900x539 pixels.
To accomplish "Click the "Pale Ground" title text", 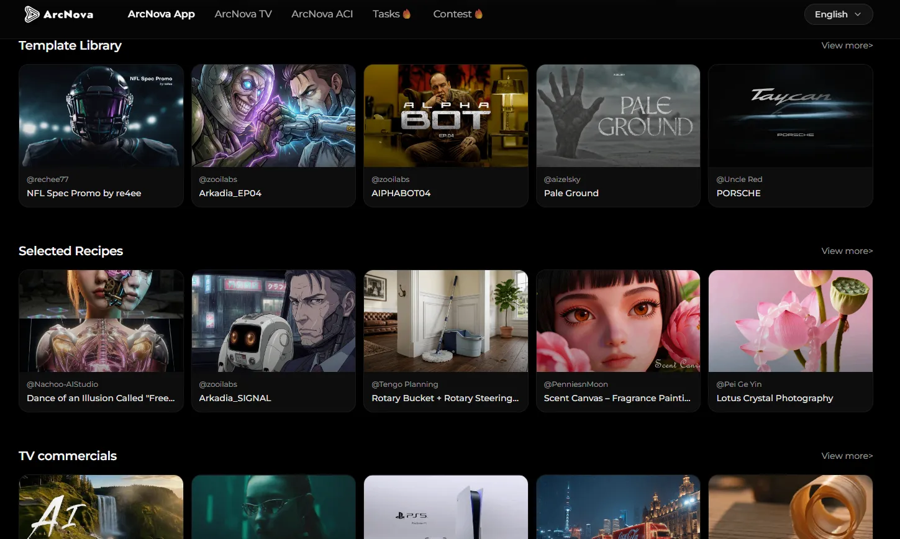I will 571,193.
